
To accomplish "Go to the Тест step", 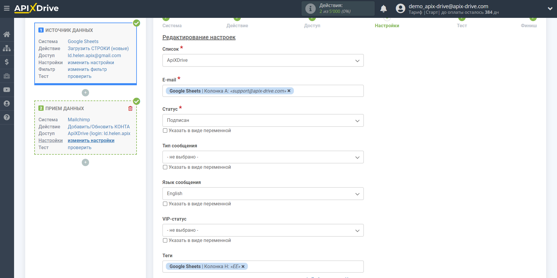I will point(462,25).
